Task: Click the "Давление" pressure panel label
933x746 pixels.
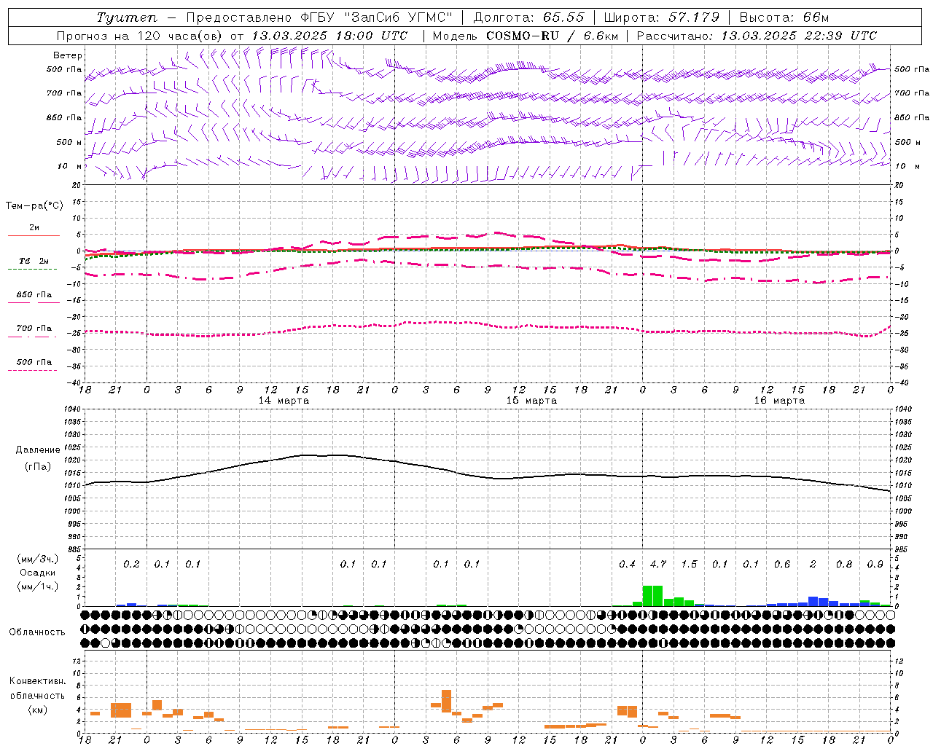Action: click(38, 450)
